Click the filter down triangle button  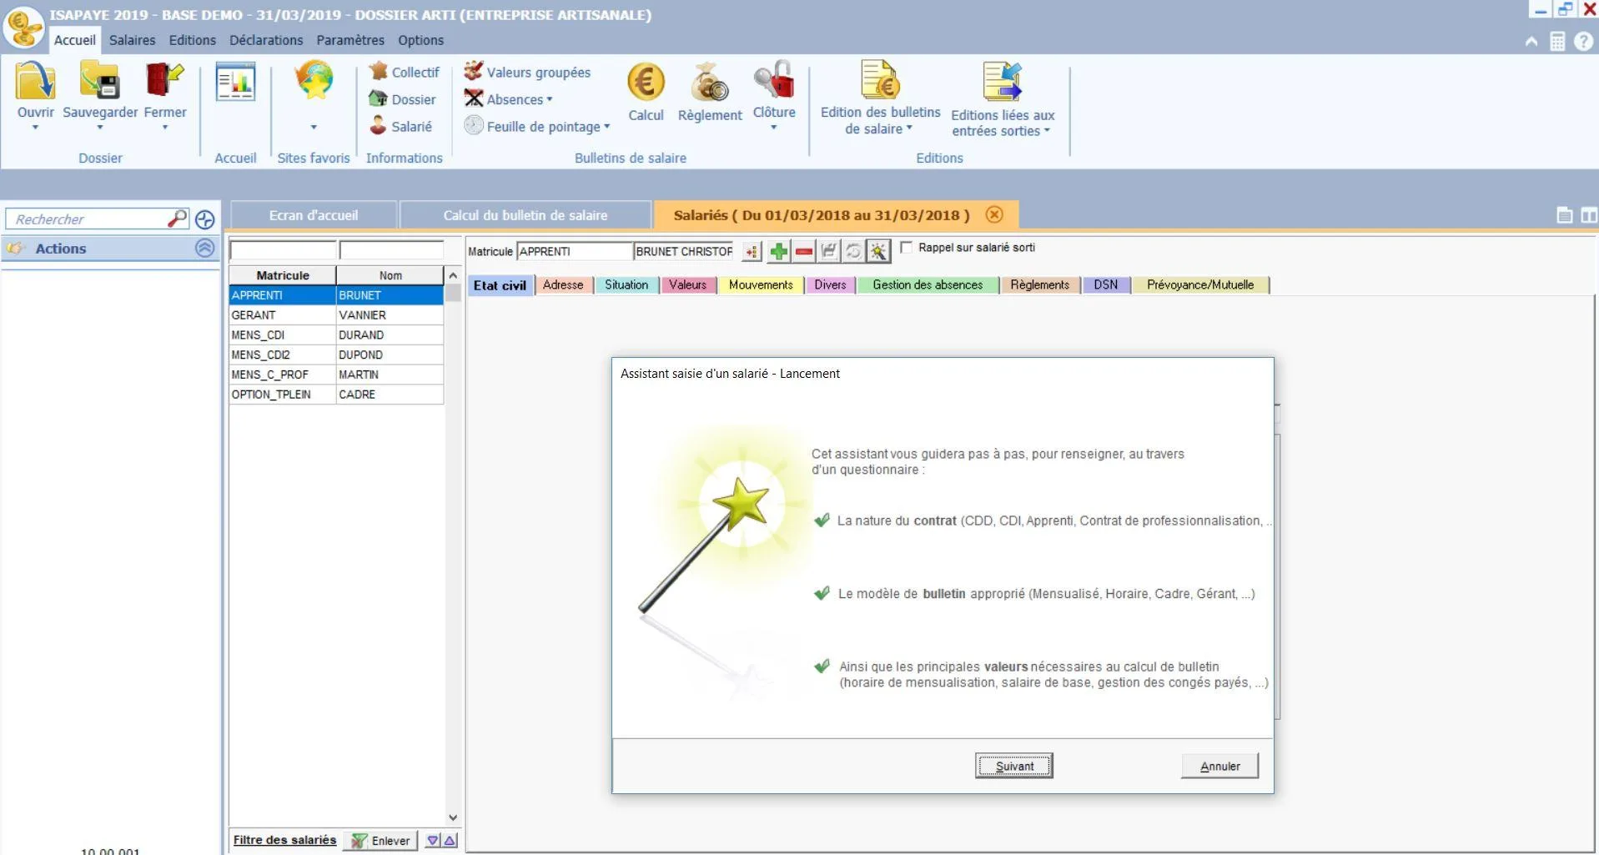coord(432,840)
